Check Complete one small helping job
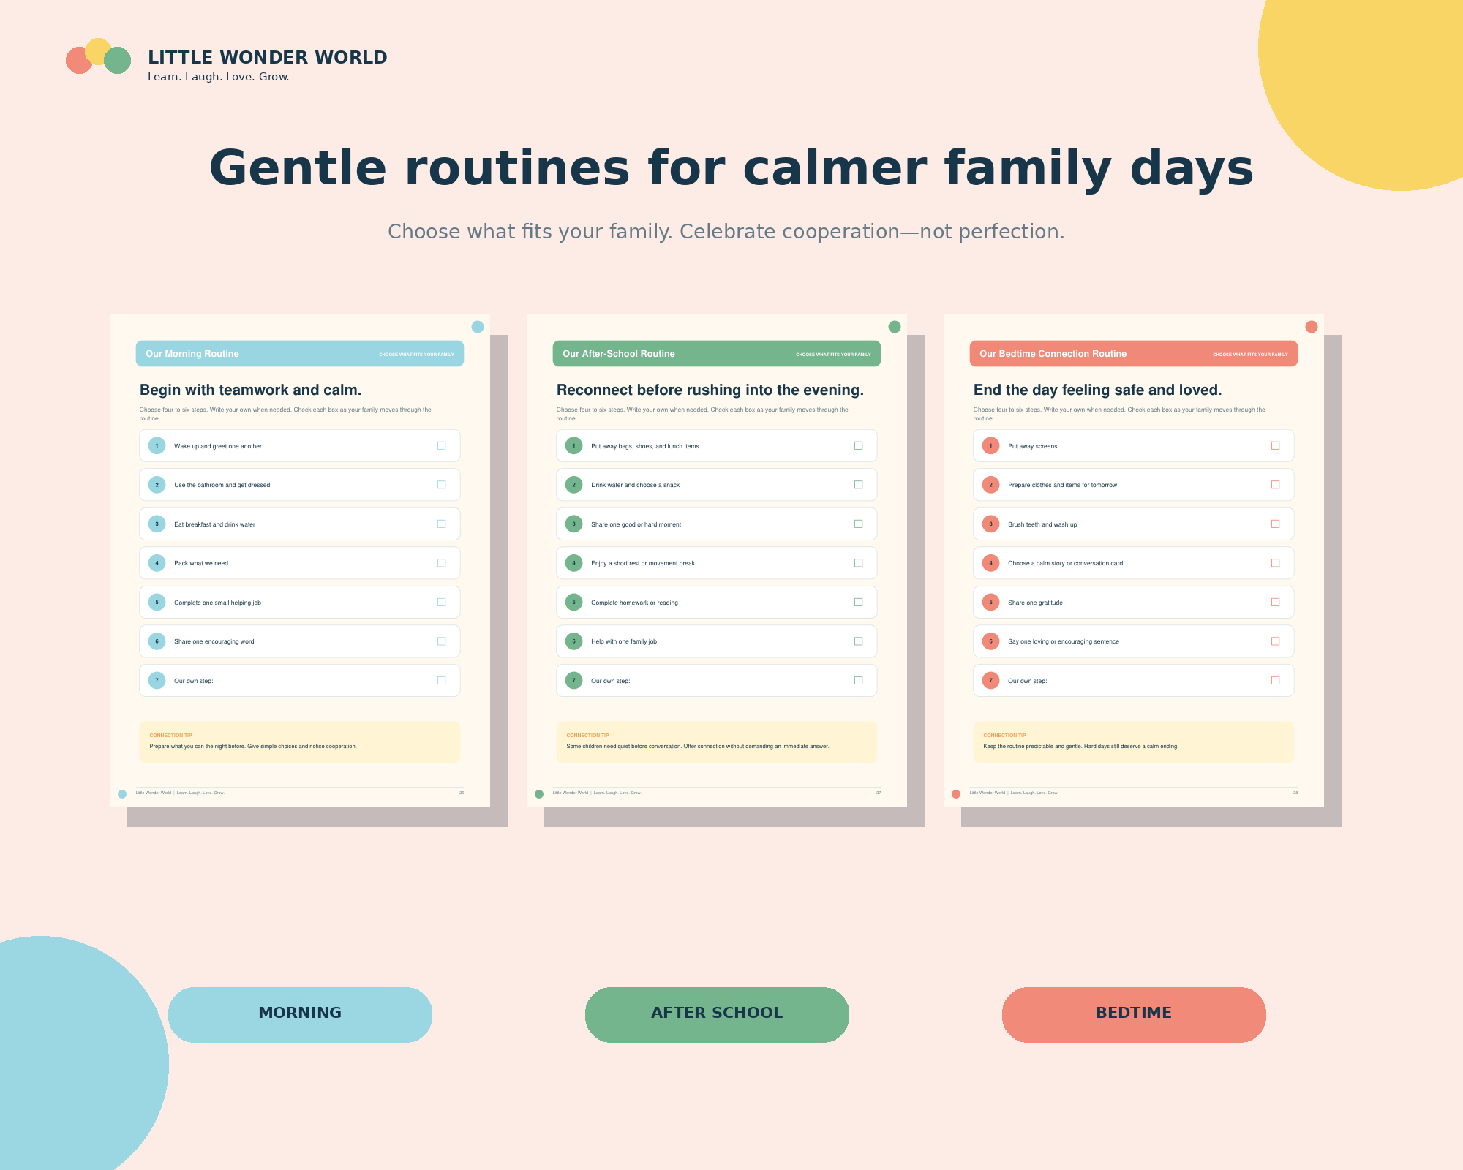The height and width of the screenshot is (1170, 1463). click(x=441, y=602)
